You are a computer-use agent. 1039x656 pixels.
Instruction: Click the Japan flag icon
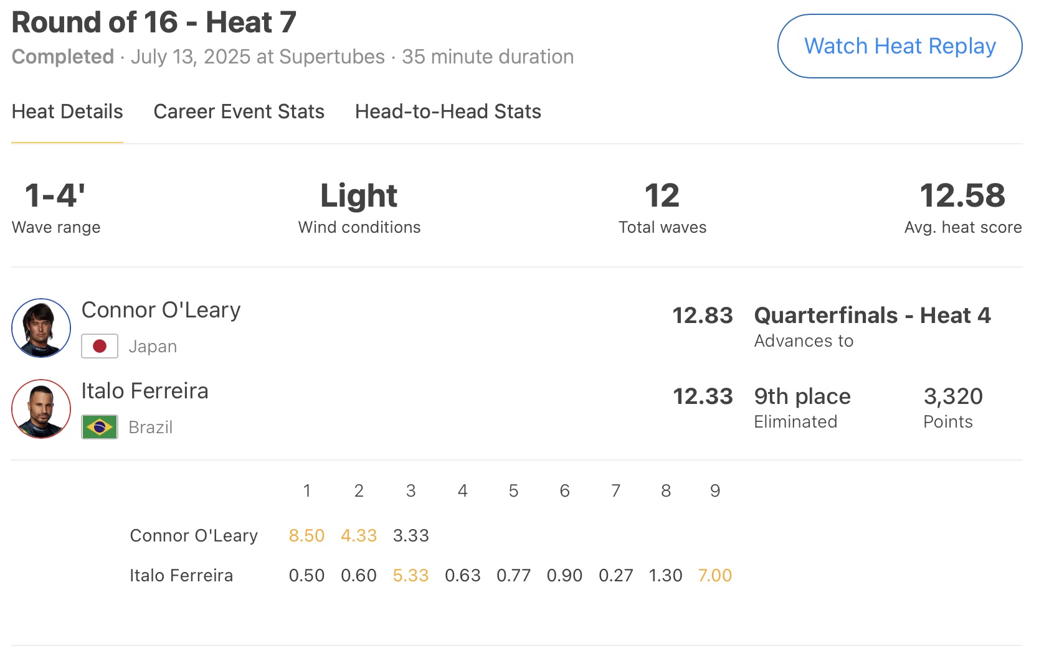[100, 346]
